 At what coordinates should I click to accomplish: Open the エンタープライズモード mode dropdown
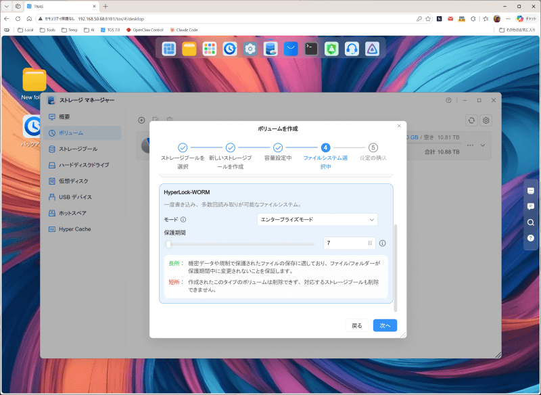[317, 220]
